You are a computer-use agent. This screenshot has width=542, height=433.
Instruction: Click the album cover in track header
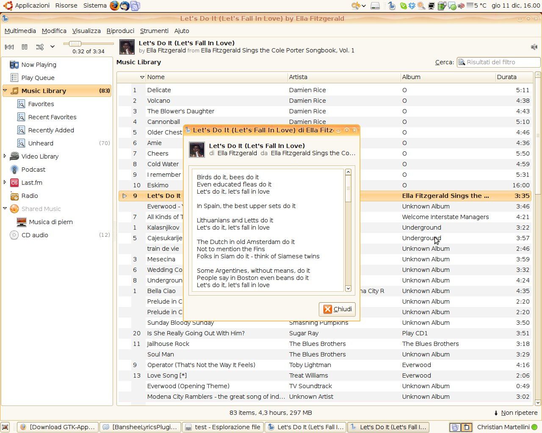pos(127,47)
